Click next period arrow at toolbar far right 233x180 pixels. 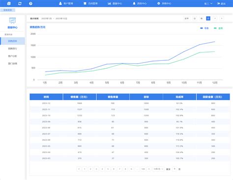click(222, 19)
